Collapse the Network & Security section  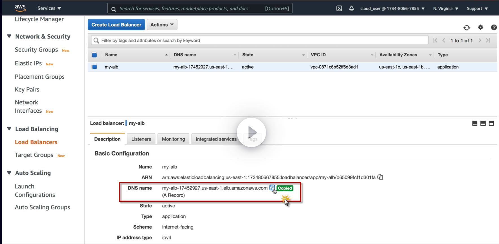[9, 36]
